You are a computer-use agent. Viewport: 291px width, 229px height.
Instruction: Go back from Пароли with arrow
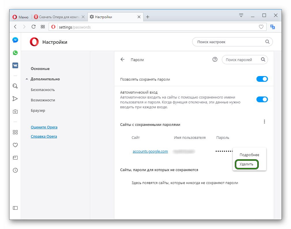point(122,59)
